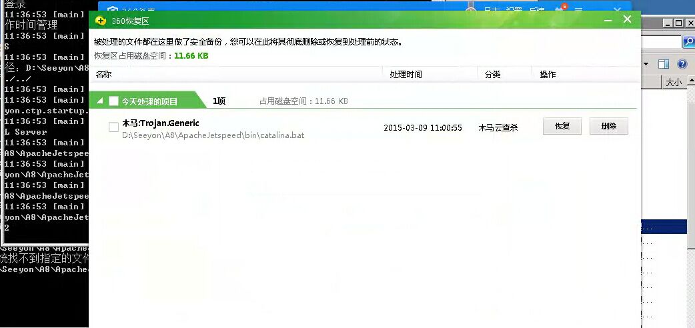Click the 360恢复区 logo icon
695x328 pixels.
click(x=101, y=20)
